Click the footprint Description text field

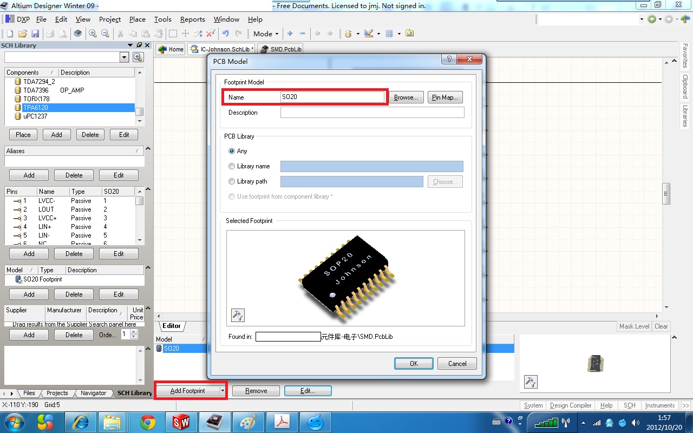point(372,113)
